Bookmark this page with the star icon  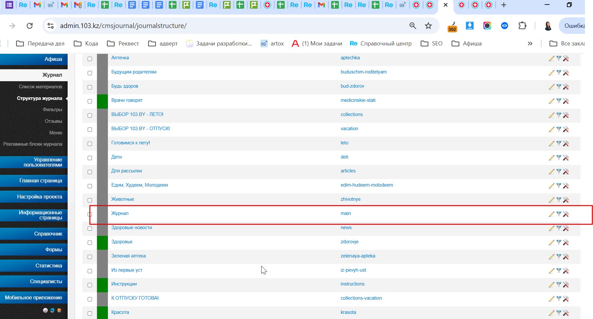pyautogui.click(x=428, y=26)
